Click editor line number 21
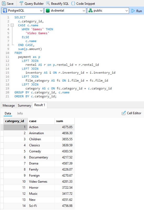The width and height of the screenshot is (144, 210). tap(7, 96)
